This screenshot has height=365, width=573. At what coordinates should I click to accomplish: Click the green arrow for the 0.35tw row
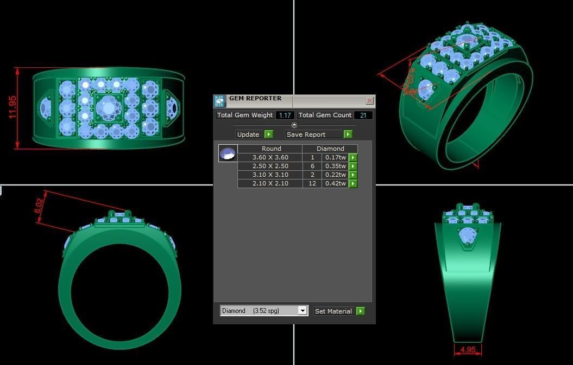[353, 166]
